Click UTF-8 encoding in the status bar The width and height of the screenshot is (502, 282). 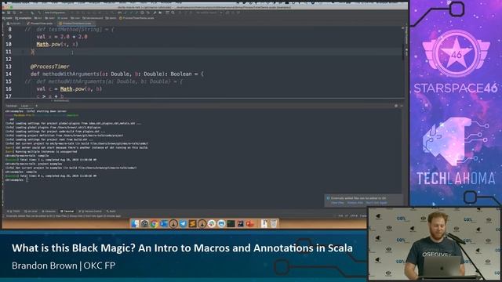[x=354, y=216]
